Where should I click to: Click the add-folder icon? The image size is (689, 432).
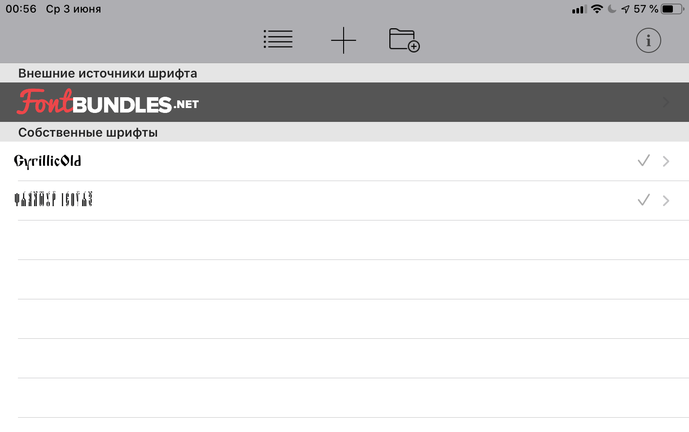404,40
